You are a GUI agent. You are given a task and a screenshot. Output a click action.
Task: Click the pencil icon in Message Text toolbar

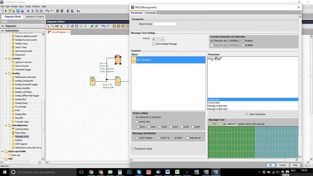[210, 124]
